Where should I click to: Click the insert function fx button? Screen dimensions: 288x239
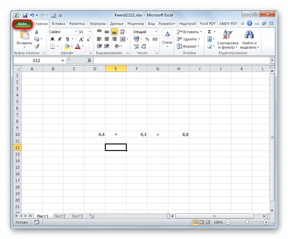(89, 60)
